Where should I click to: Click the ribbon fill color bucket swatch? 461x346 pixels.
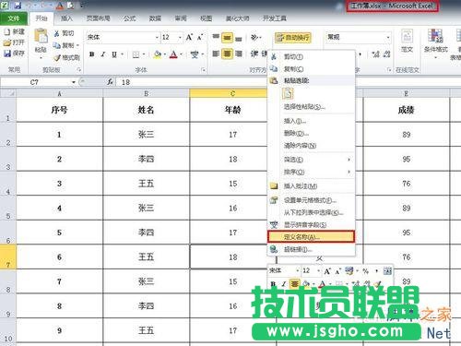pos(158,54)
